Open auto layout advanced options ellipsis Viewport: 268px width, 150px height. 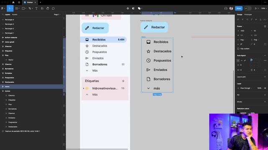pos(265,60)
